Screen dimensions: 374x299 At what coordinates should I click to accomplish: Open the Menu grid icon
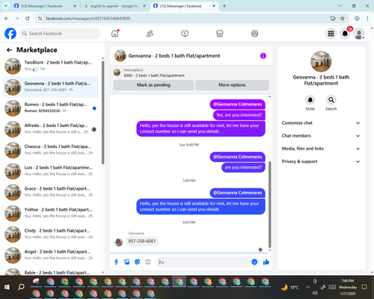click(x=331, y=34)
